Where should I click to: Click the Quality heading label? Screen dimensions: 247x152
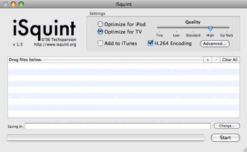click(193, 22)
